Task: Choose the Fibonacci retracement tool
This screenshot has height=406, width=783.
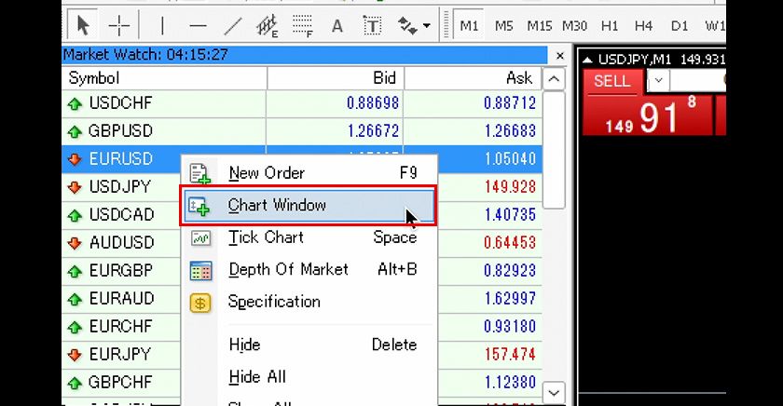Action: point(302,25)
